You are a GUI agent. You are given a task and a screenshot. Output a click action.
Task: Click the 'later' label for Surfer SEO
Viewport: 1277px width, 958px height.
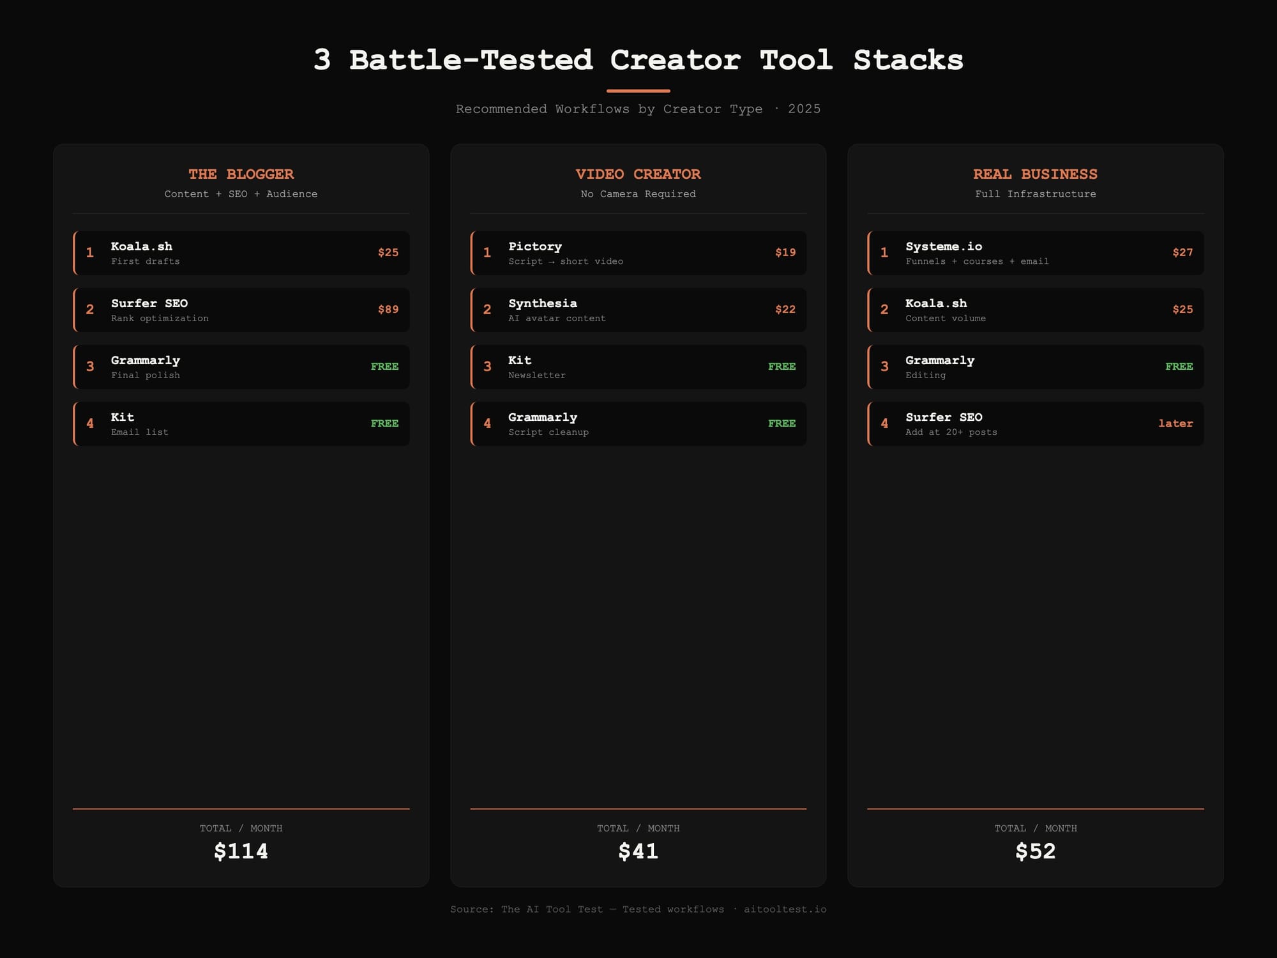pyautogui.click(x=1175, y=423)
